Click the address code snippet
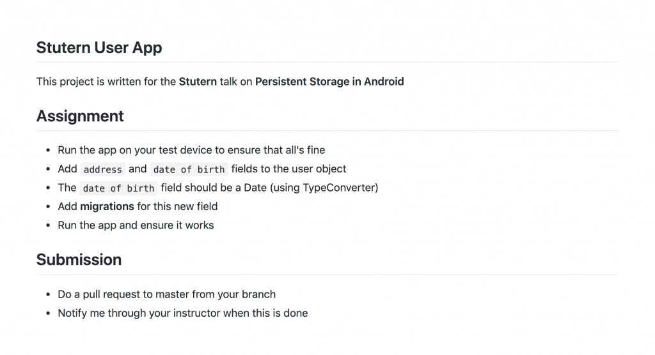655x355 pixels. (103, 169)
